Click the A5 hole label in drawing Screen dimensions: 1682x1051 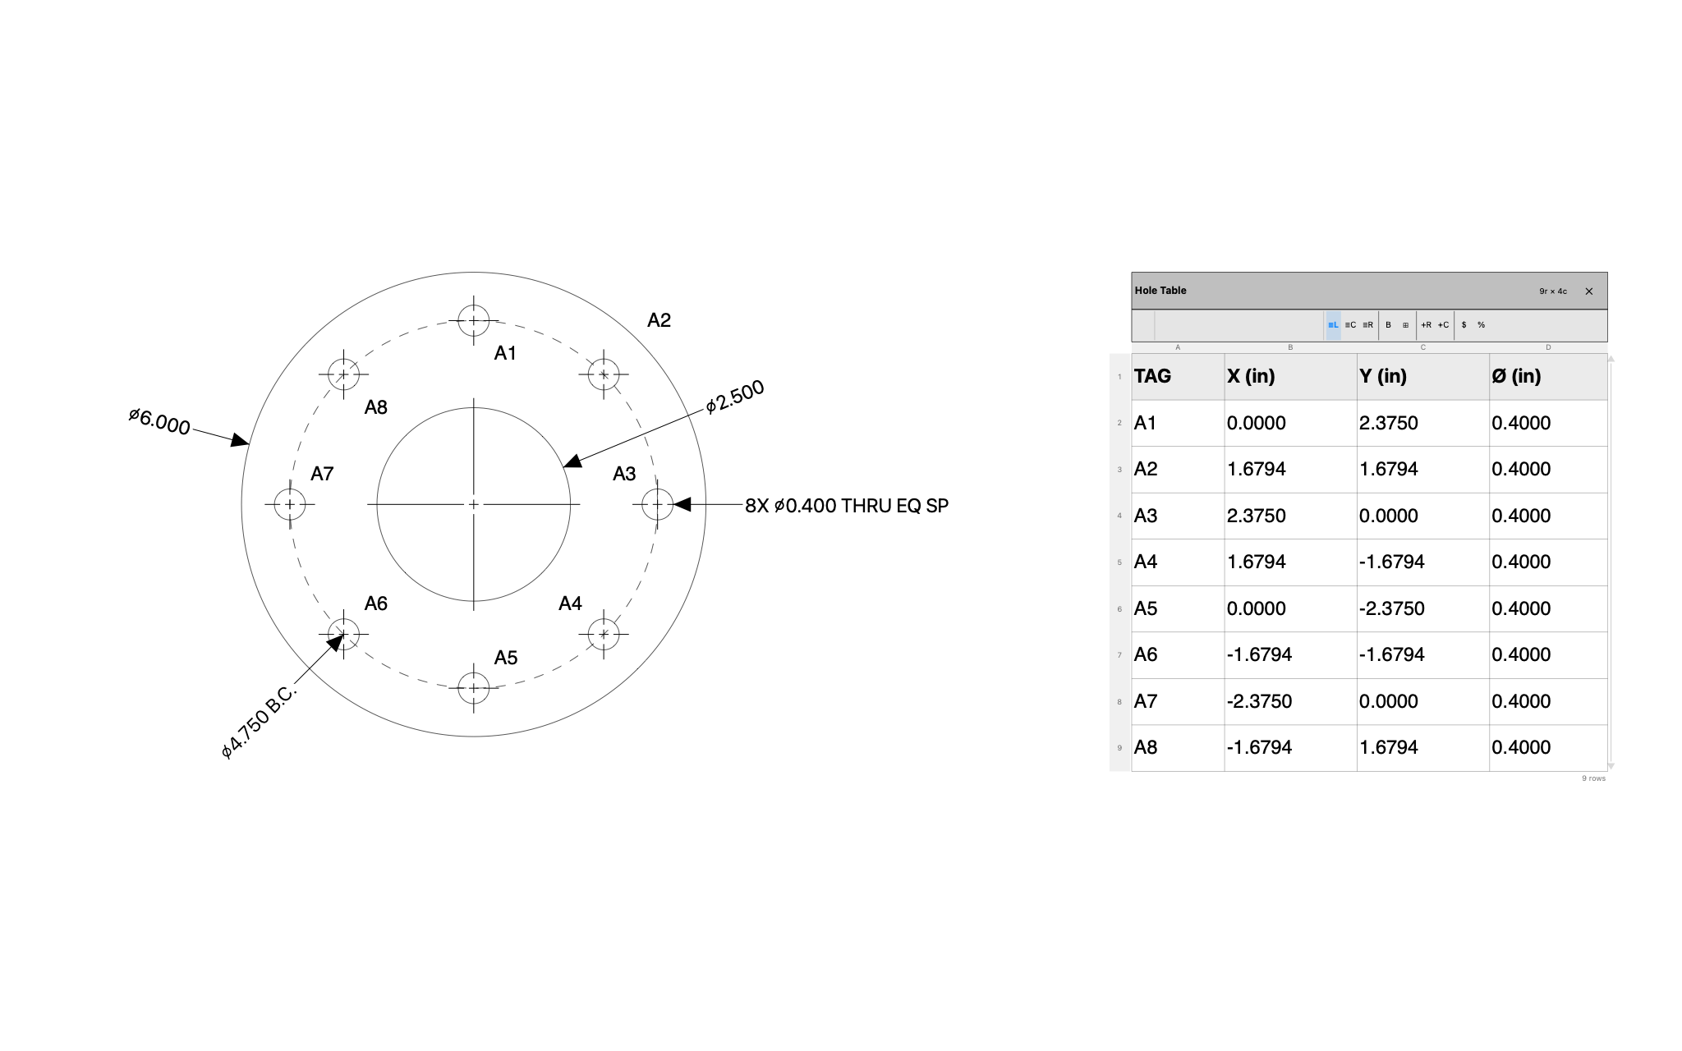pos(506,658)
